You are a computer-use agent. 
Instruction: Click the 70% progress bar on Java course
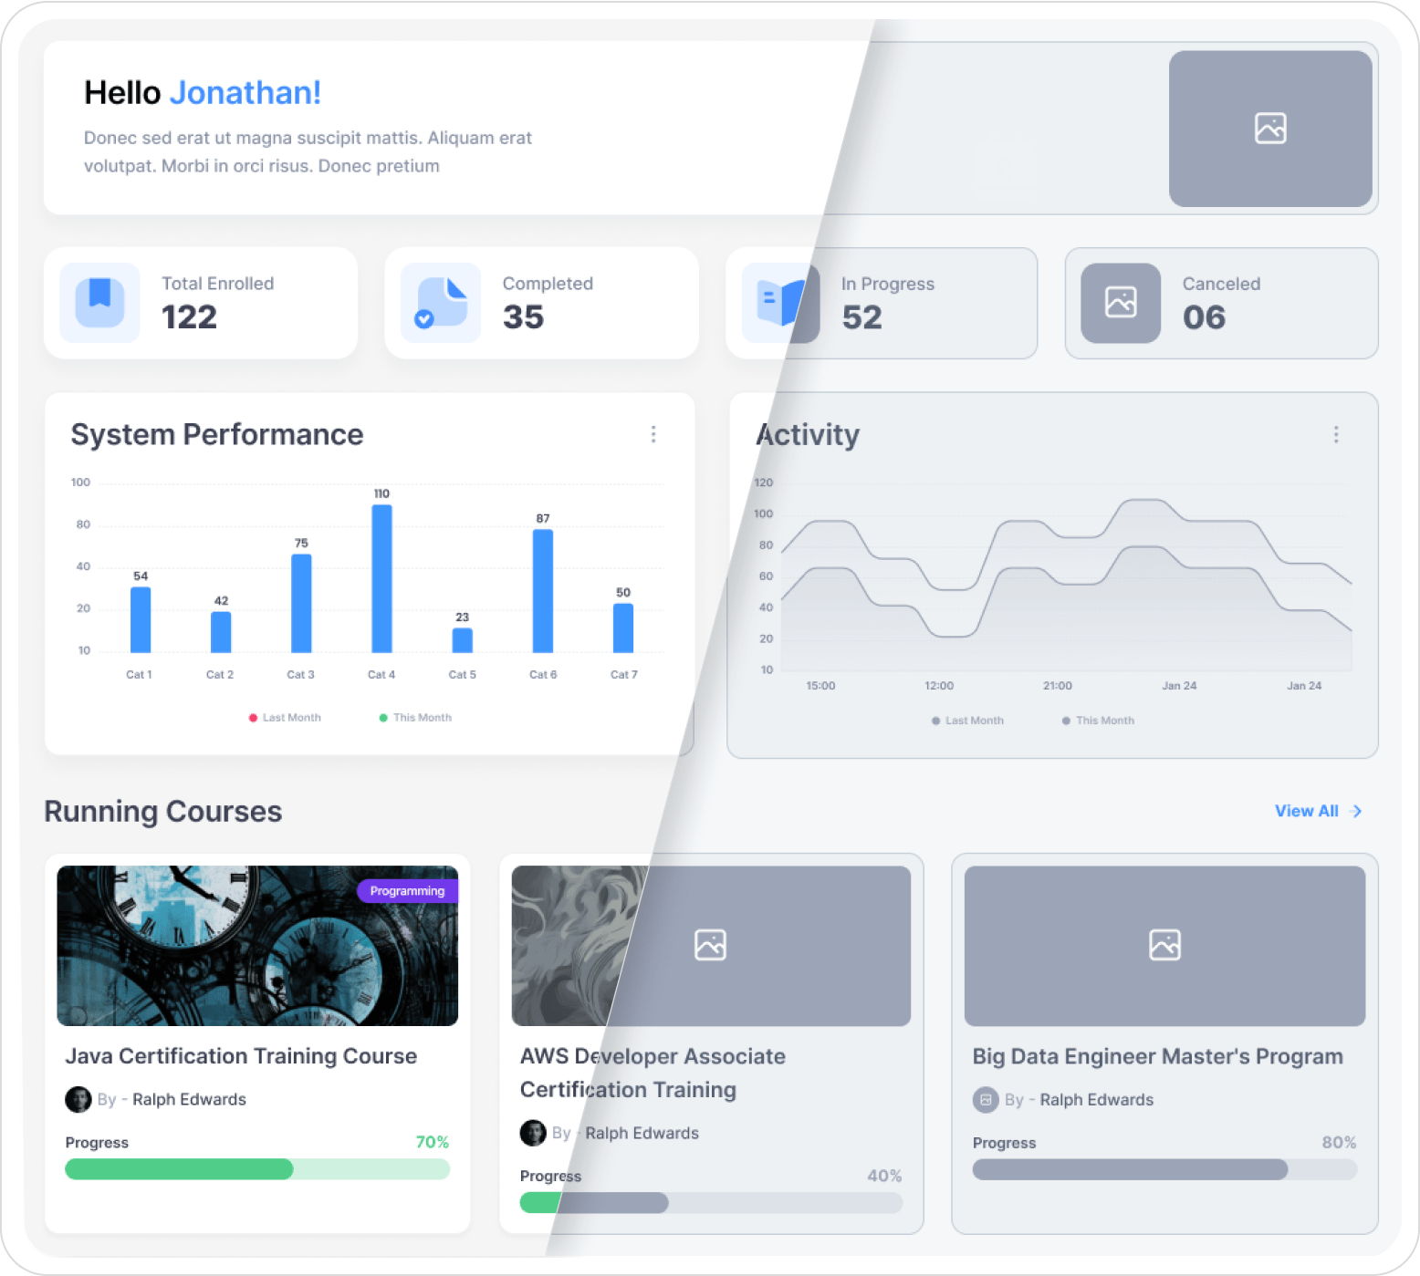[x=256, y=1169]
